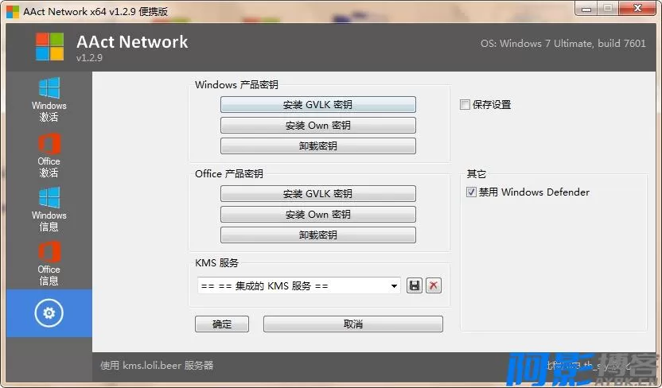Uncheck 禁用 Windows Defender option
662x388 pixels.
[472, 192]
